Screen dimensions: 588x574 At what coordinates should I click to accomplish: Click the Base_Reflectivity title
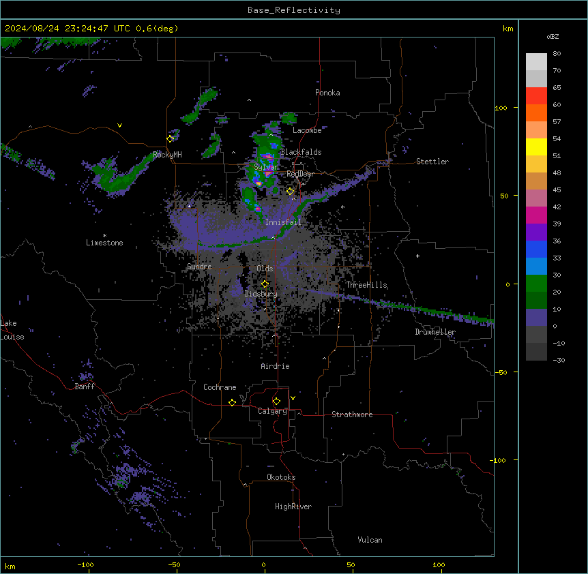tap(294, 10)
